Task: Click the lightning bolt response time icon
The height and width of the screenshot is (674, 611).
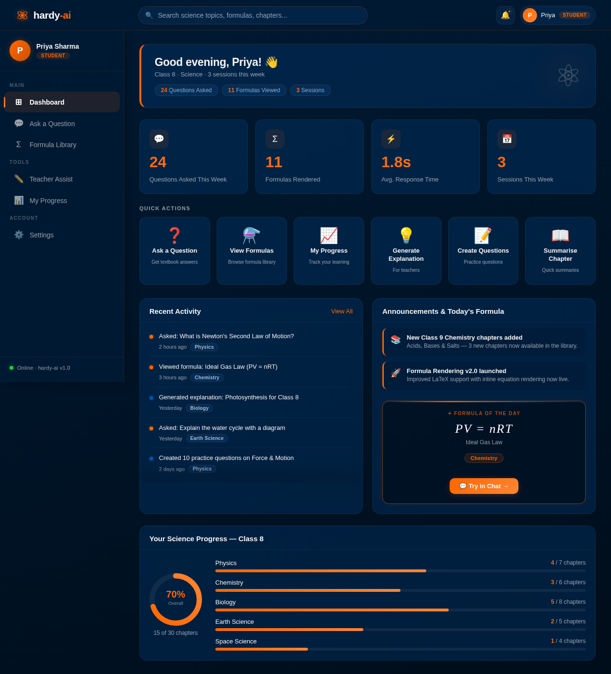Action: (x=391, y=139)
